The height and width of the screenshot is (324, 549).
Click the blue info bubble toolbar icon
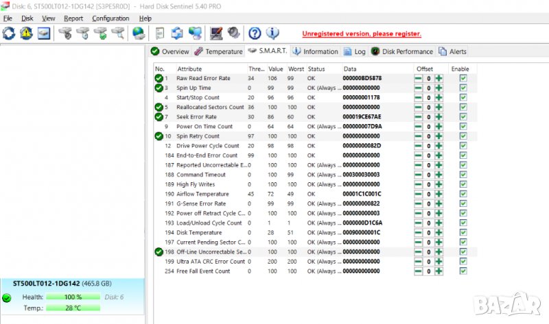pyautogui.click(x=272, y=33)
